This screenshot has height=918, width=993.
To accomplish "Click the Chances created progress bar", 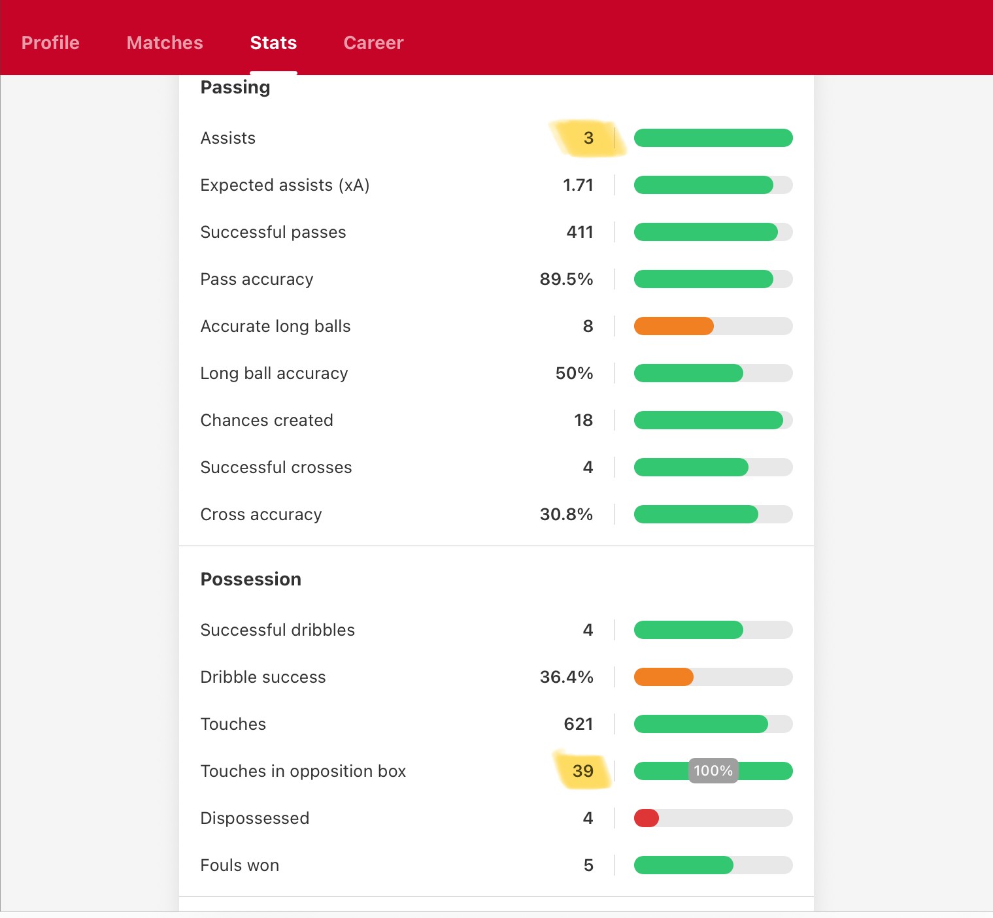I will 709,420.
